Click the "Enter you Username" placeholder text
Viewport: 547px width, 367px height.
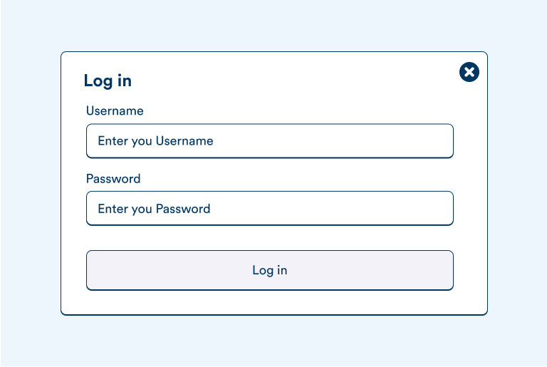pos(155,141)
